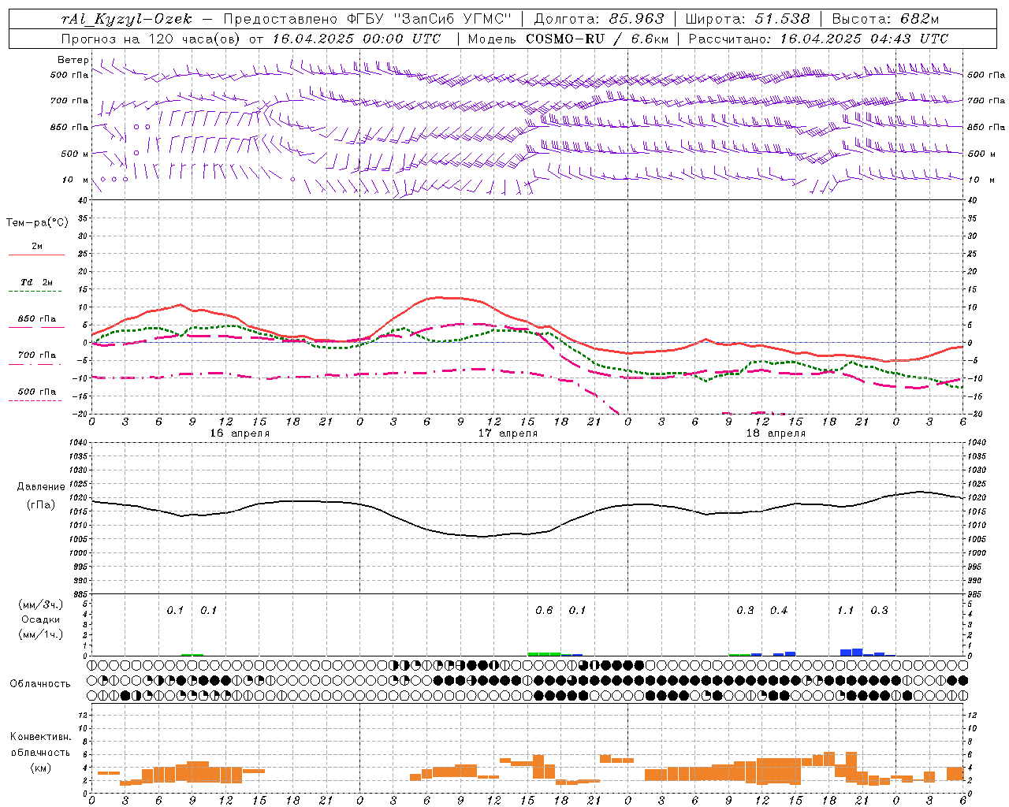Click the green precipitation bar under 0.6
1009x807 pixels.
(544, 653)
